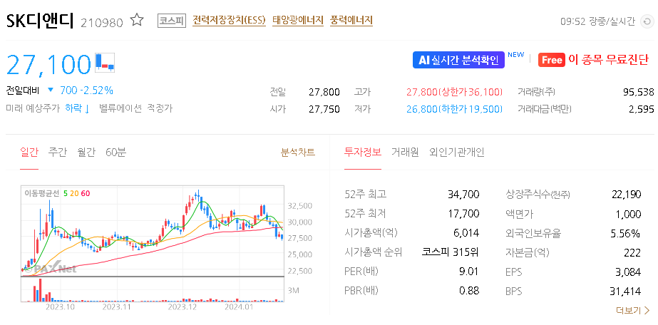Image resolution: width=658 pixels, height=325 pixels.
Task: Click the PBR value 0.88
Action: click(469, 291)
